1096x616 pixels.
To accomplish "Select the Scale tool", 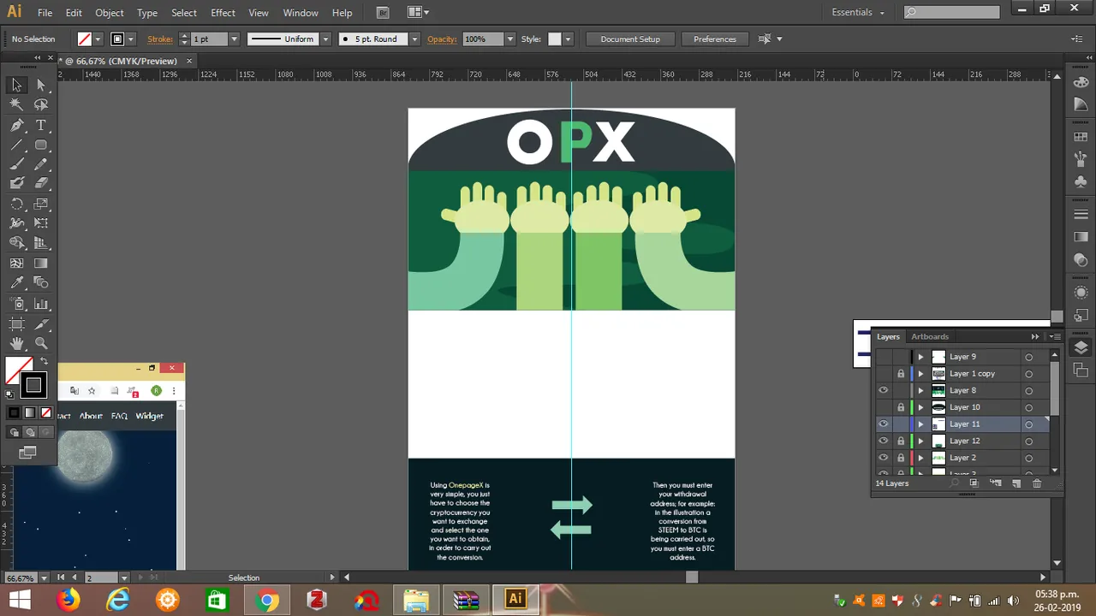I will 40,204.
